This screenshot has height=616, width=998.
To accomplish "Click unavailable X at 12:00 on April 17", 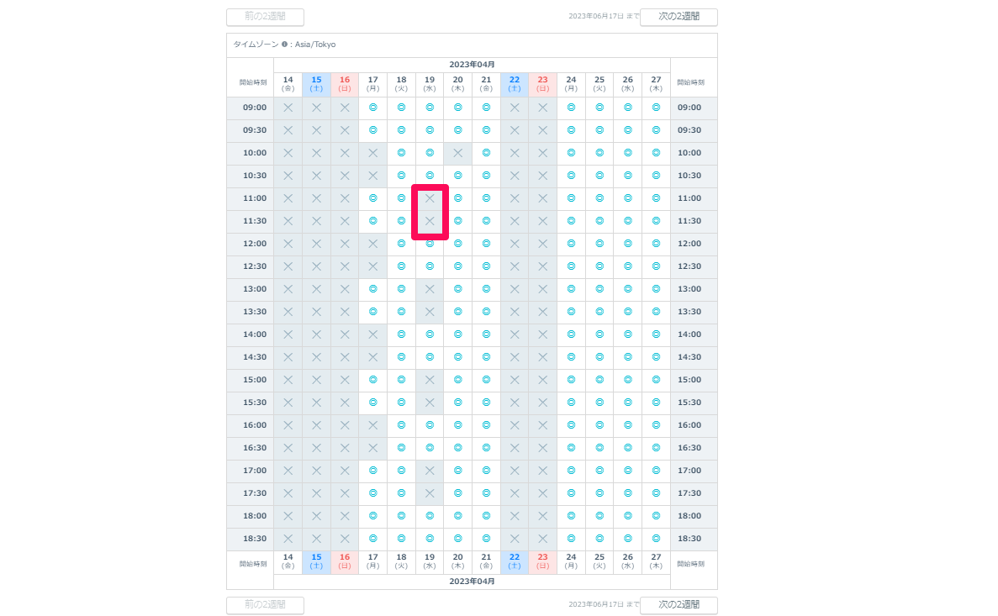I will click(373, 244).
